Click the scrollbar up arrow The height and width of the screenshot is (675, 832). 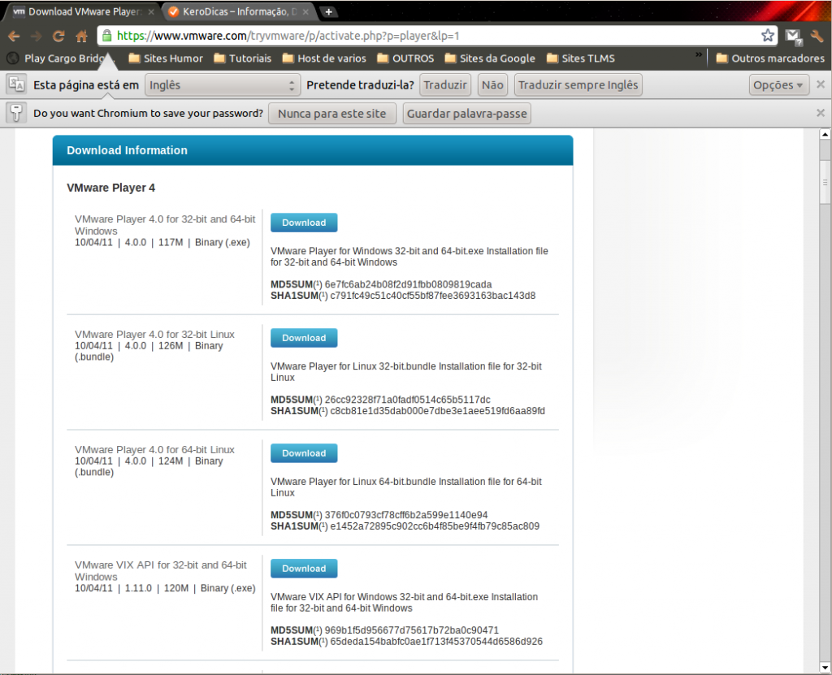click(x=825, y=134)
